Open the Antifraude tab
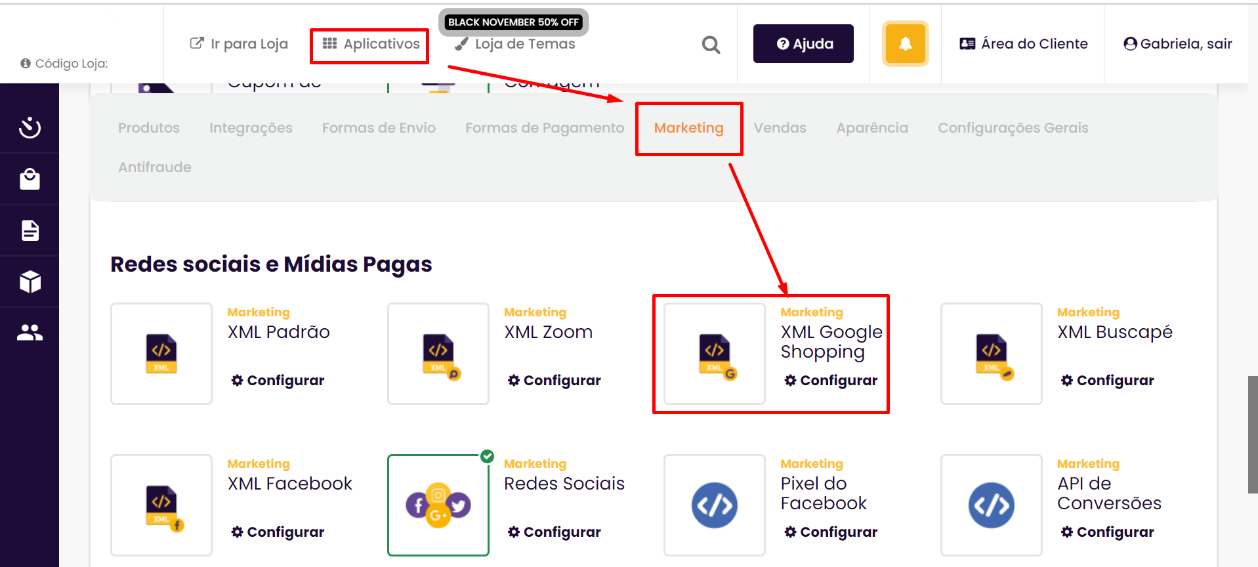 155,167
